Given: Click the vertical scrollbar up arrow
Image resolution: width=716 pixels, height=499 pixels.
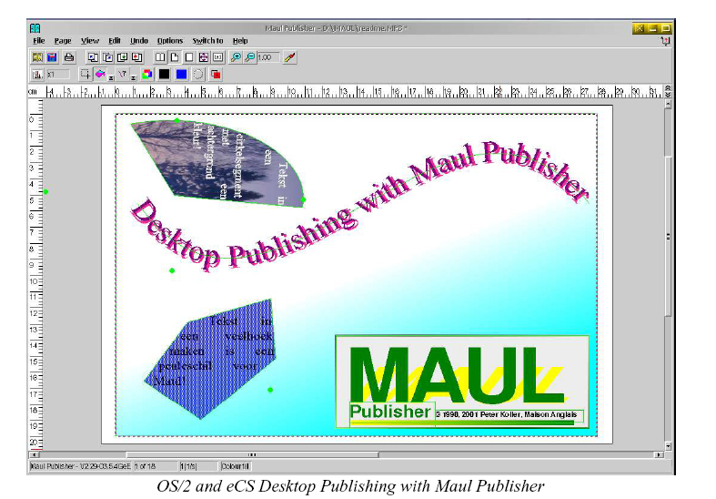Looking at the screenshot, I should point(668,104).
